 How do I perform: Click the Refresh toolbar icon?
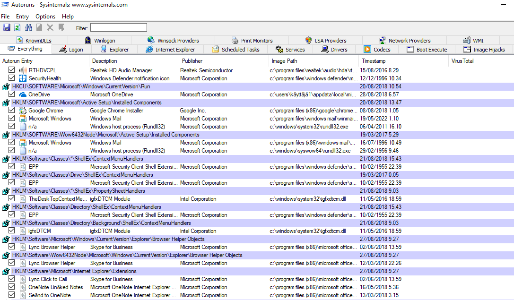pyautogui.click(x=17, y=27)
